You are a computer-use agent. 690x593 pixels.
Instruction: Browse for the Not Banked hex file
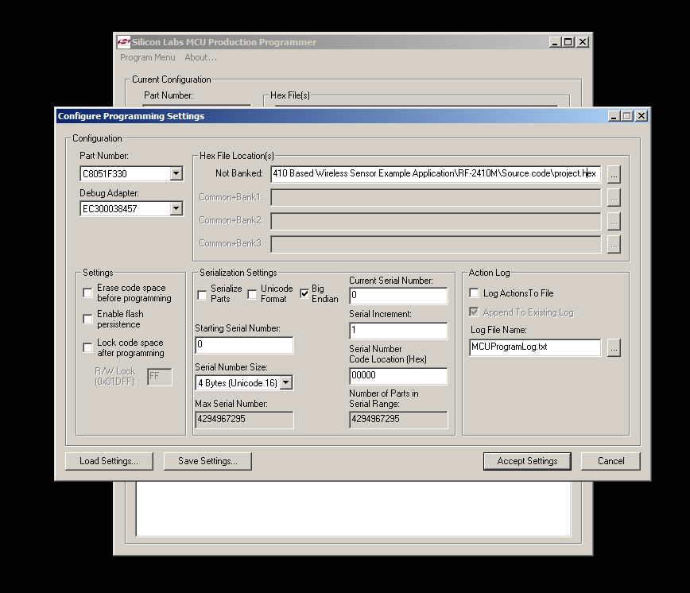pyautogui.click(x=614, y=173)
